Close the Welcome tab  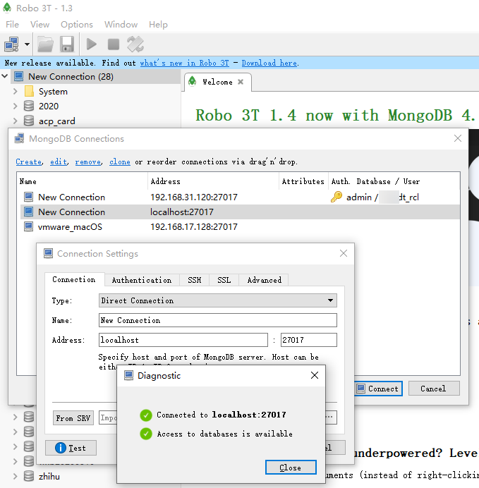(x=241, y=82)
